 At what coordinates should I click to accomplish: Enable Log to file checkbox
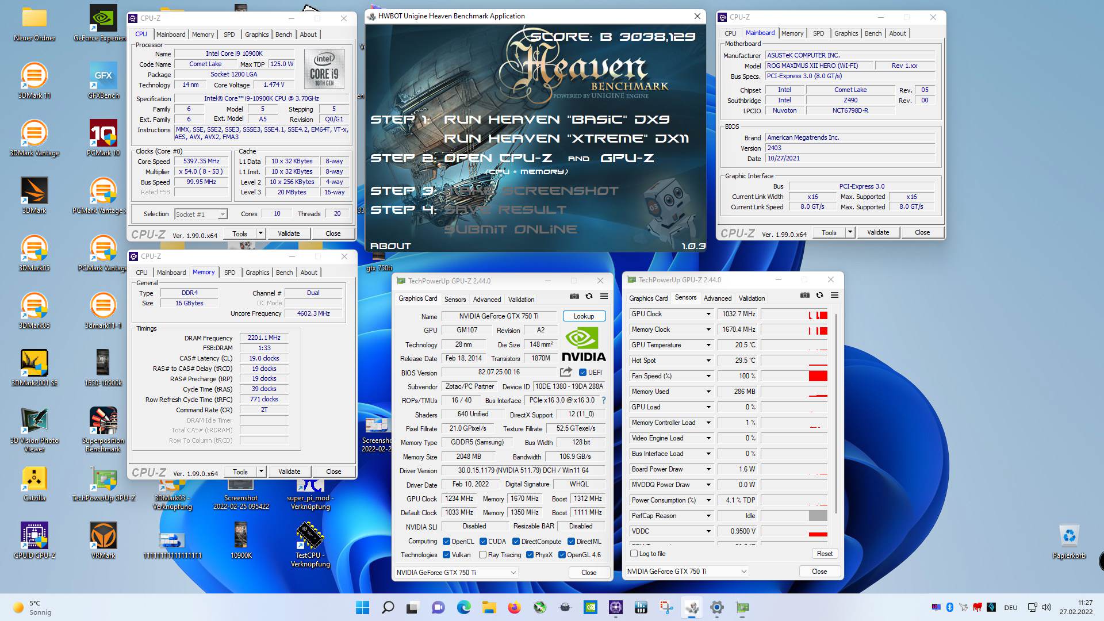(634, 554)
